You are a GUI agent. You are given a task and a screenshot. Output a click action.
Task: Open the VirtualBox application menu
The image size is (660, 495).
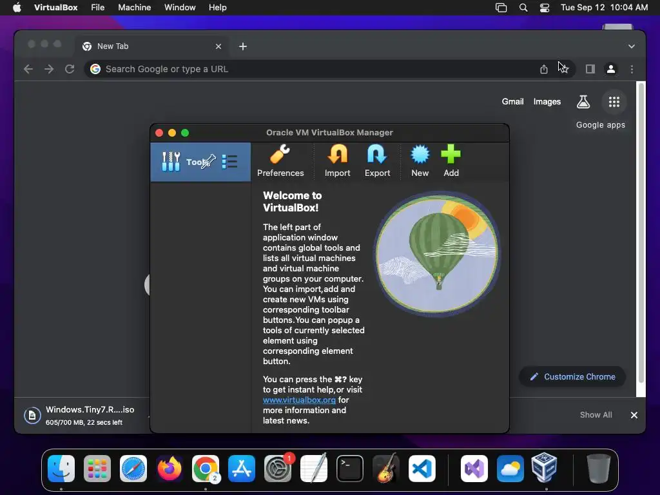point(55,8)
